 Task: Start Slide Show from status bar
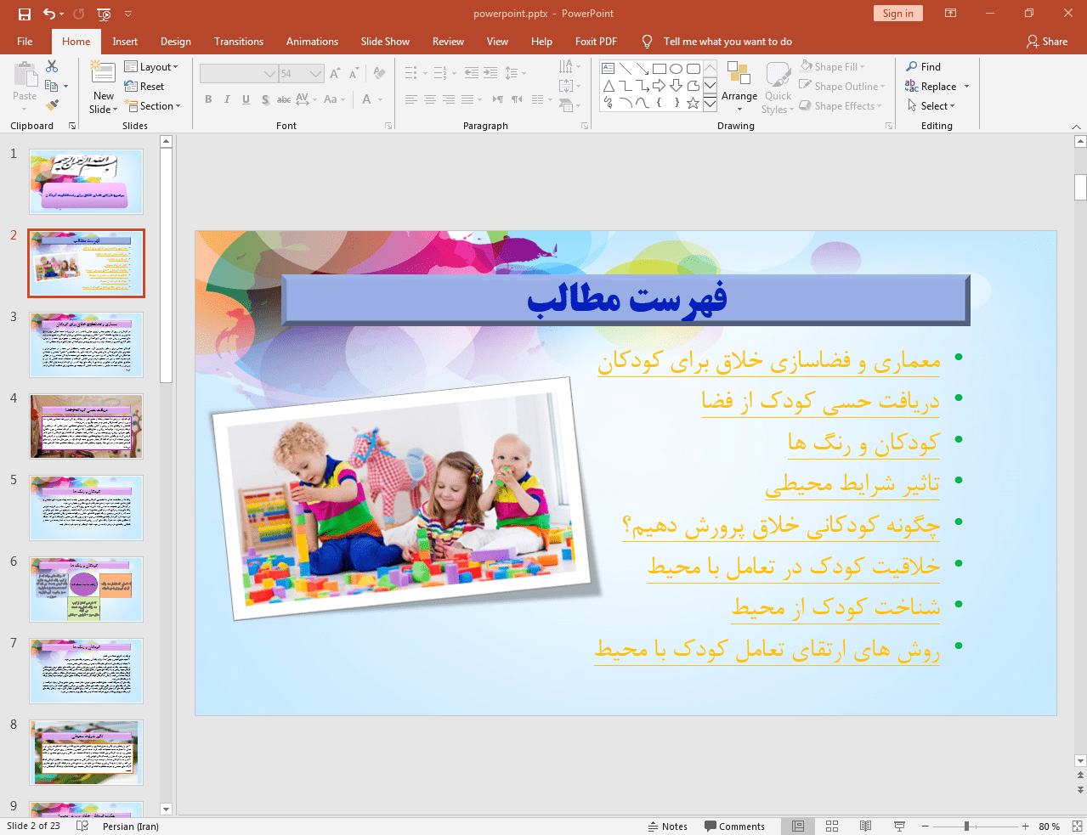(899, 826)
